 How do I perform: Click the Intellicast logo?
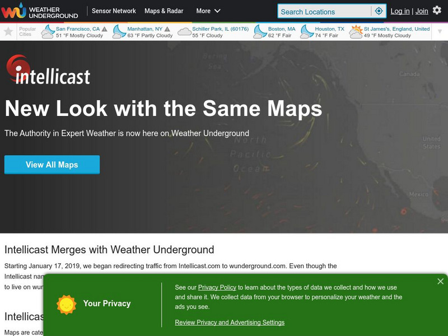point(48,69)
